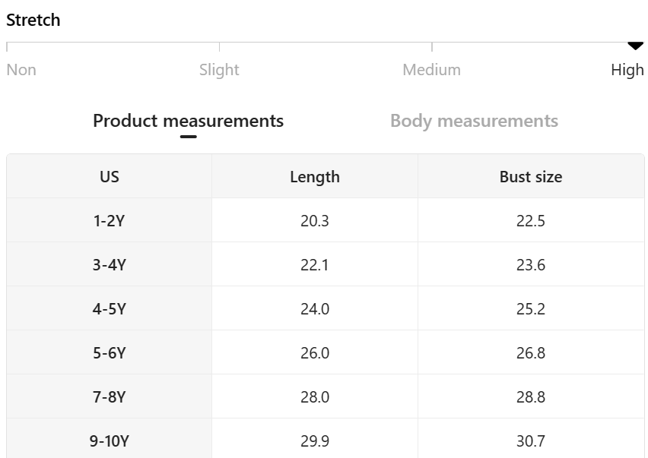Click the High stretch label

[x=627, y=70]
